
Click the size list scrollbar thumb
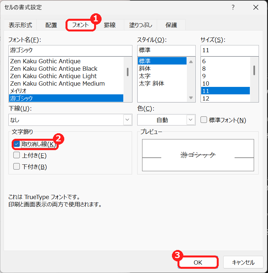pos(254,70)
